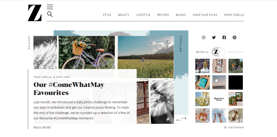Open the Facebook social icon
The height and width of the screenshot is (137, 277).
224,37
